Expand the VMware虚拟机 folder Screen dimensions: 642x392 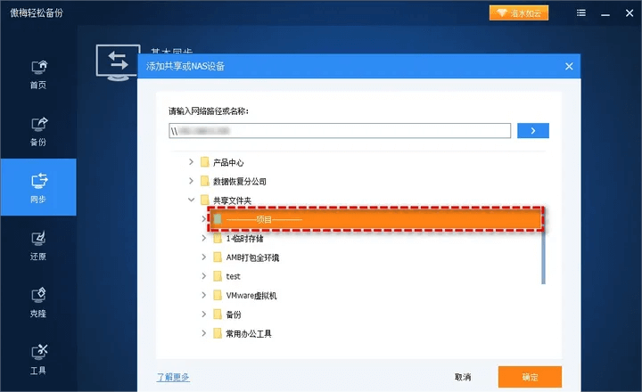[x=204, y=295]
